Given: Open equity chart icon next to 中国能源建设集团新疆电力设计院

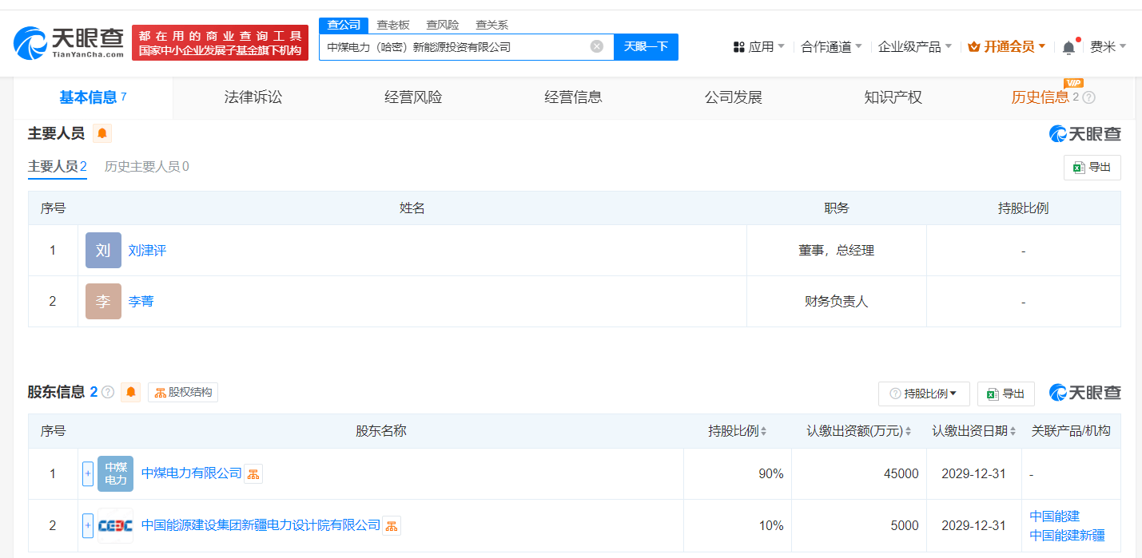Looking at the screenshot, I should (392, 525).
